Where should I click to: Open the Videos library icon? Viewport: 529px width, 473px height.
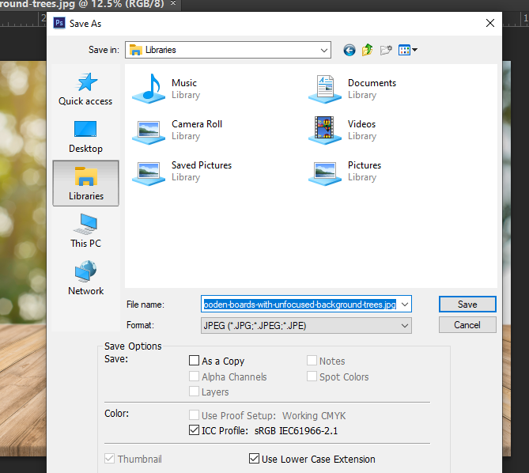pyautogui.click(x=325, y=131)
